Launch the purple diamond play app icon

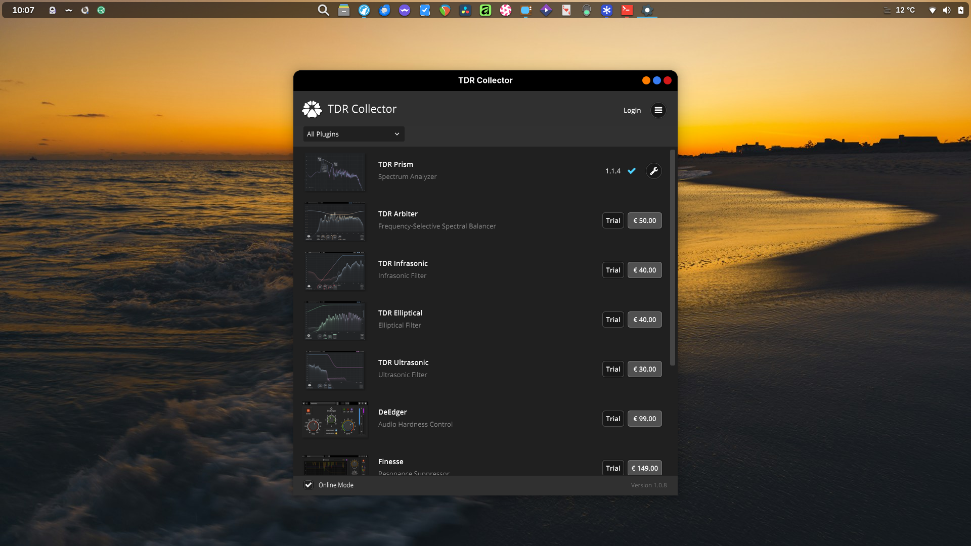click(x=546, y=10)
